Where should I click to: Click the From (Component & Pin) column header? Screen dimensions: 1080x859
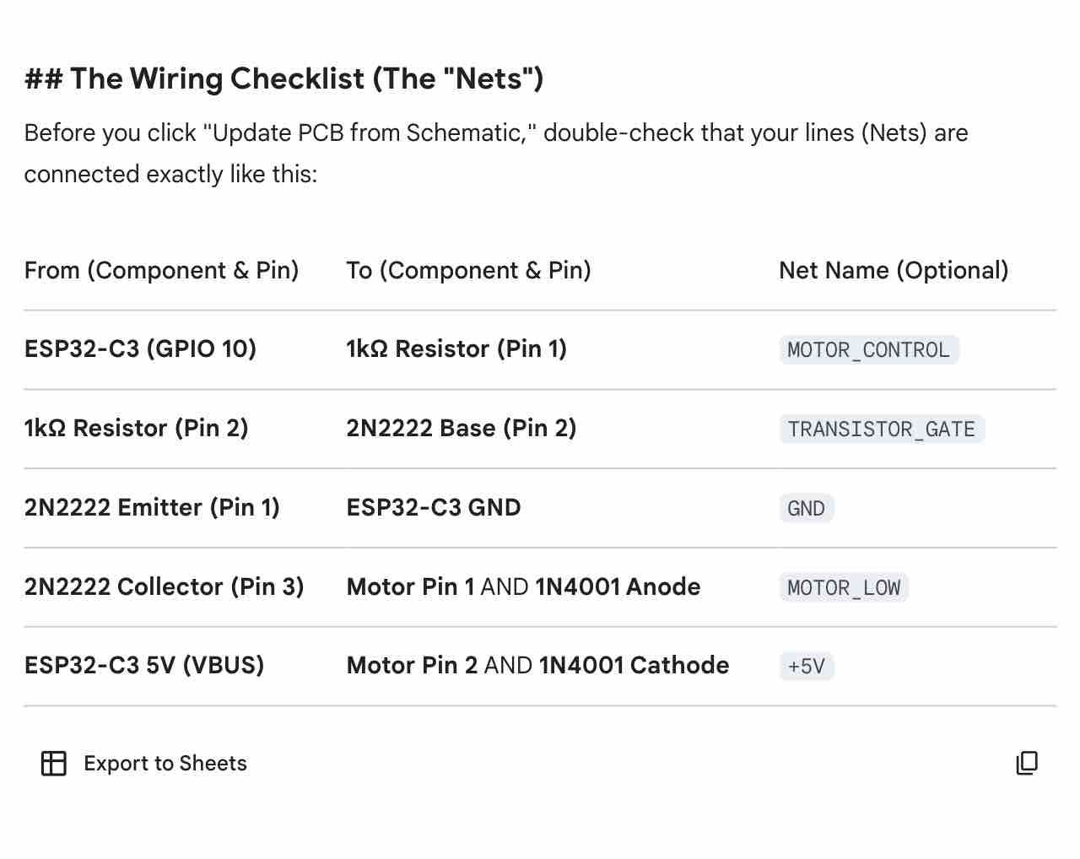pyautogui.click(x=161, y=270)
